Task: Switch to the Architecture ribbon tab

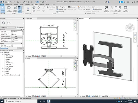Action: [x=9, y=4]
